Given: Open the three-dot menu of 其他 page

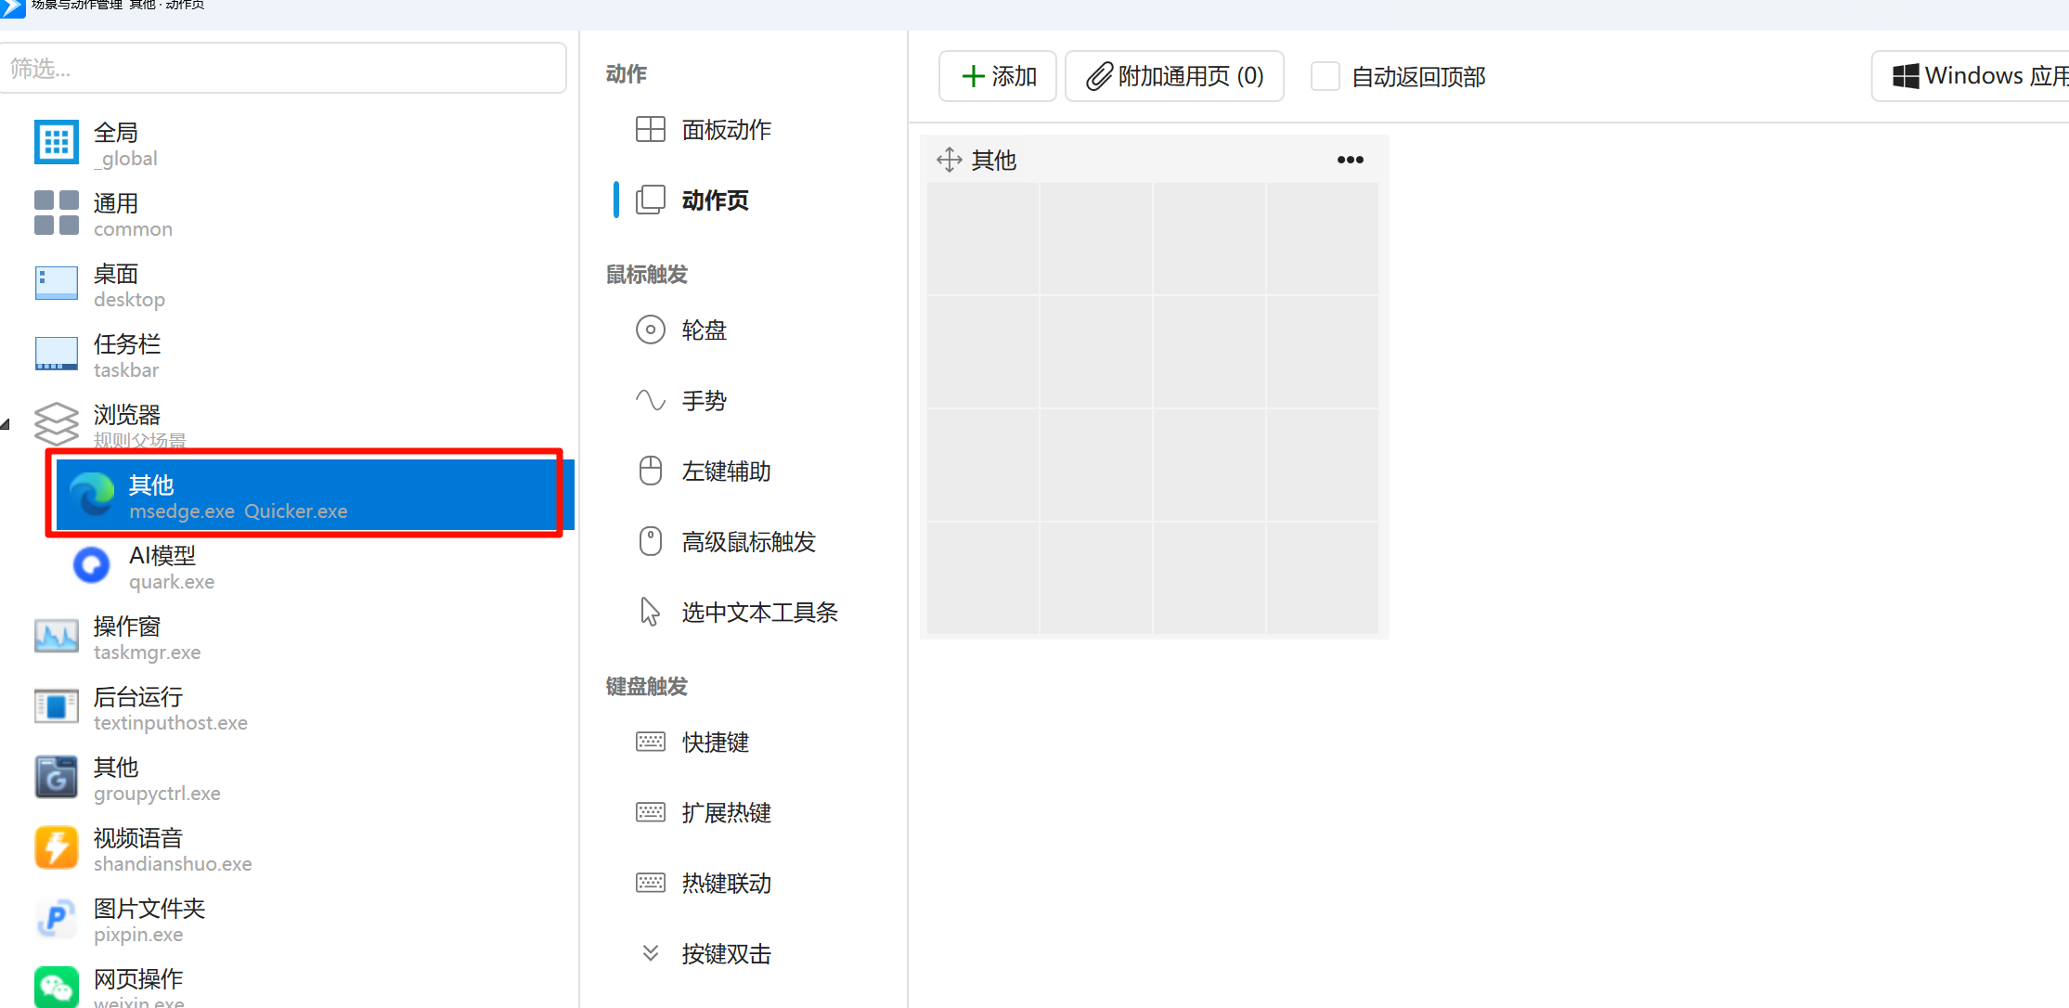Looking at the screenshot, I should coord(1351,160).
